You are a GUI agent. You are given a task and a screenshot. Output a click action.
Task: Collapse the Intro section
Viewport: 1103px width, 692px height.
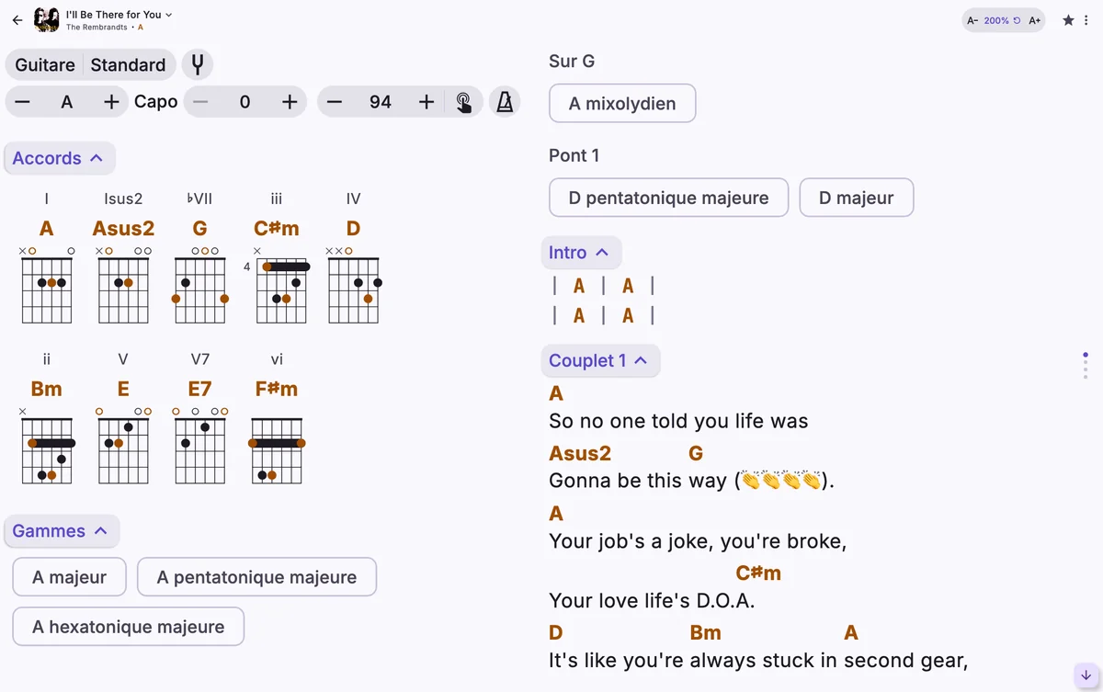581,253
